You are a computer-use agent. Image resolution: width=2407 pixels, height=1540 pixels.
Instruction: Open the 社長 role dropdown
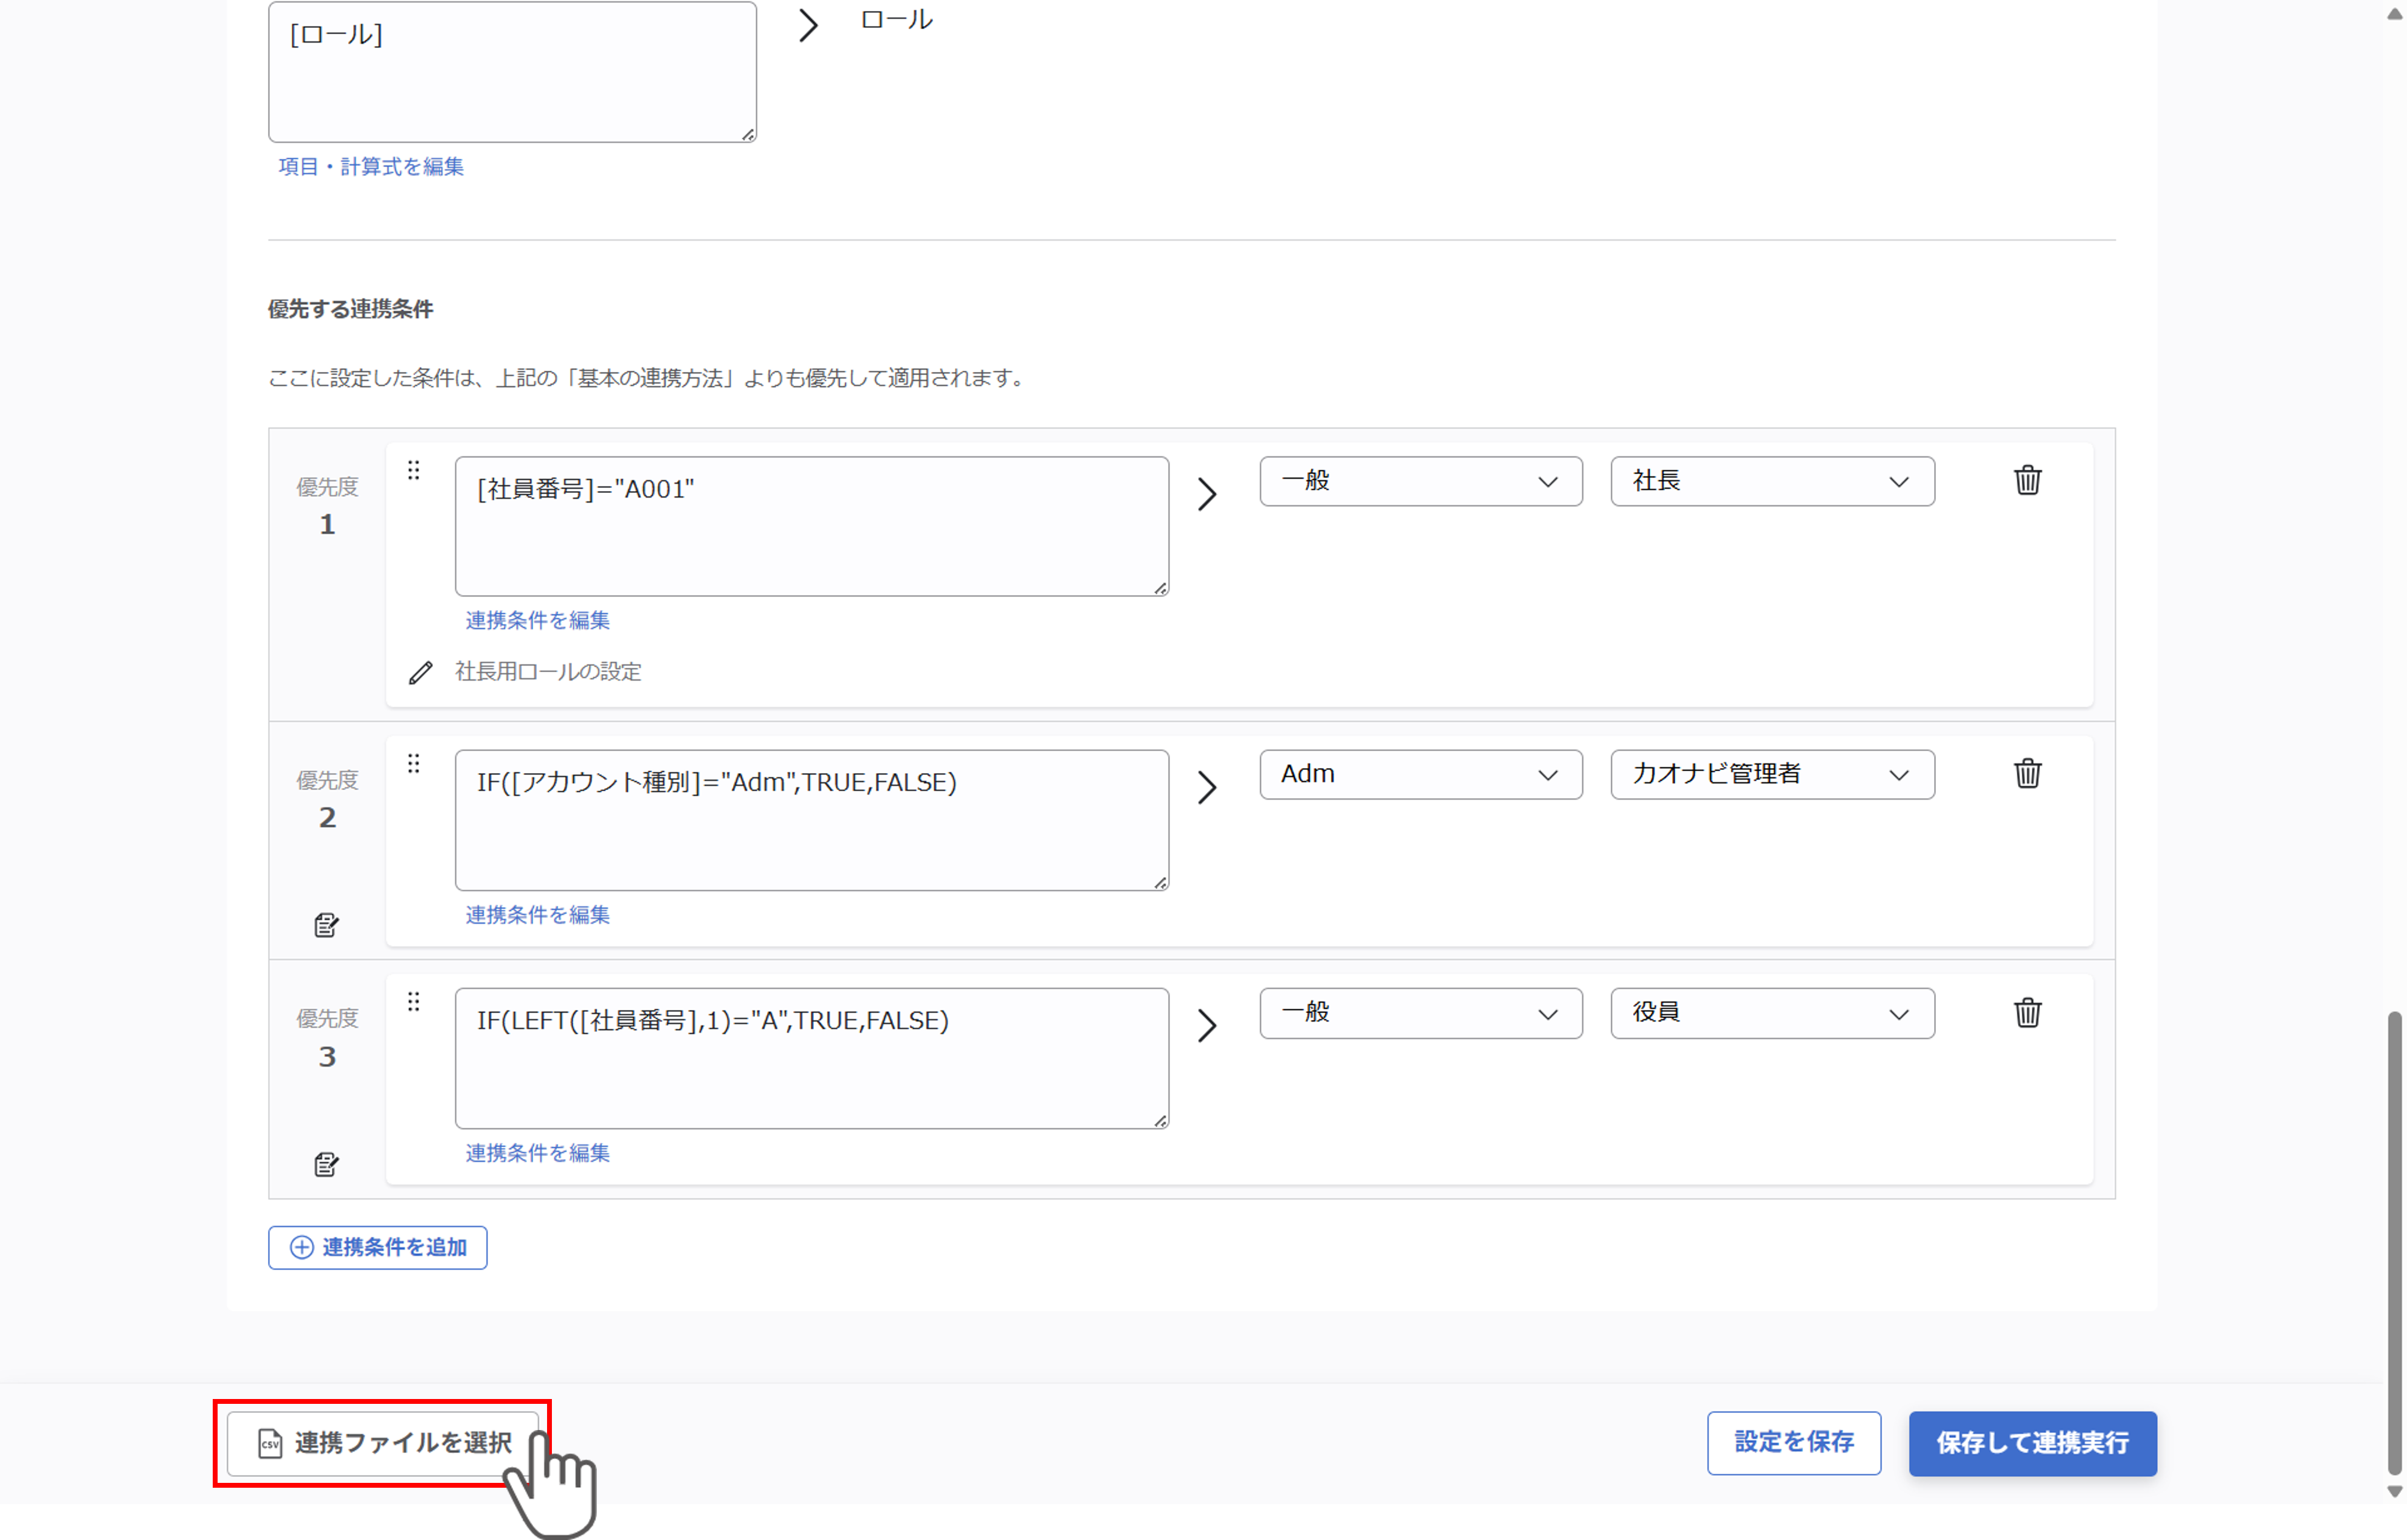click(x=1772, y=481)
